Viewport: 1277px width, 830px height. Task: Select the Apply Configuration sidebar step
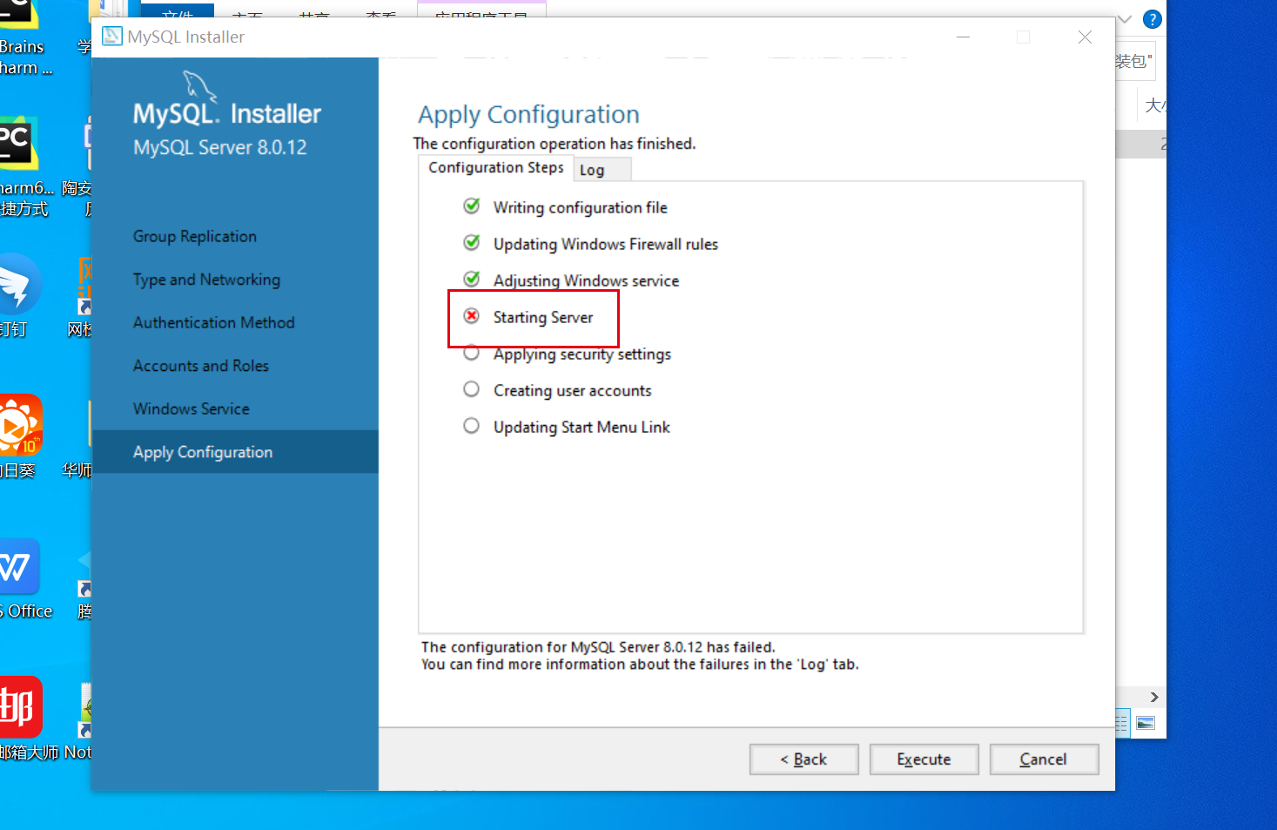point(235,452)
